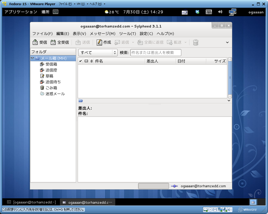Click the trash can toolbar icon
The width and height of the screenshot is (268, 214).
click(195, 42)
